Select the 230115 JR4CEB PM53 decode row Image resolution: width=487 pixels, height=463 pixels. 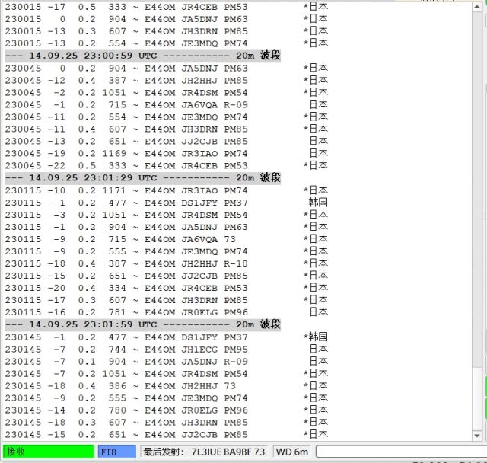166,288
